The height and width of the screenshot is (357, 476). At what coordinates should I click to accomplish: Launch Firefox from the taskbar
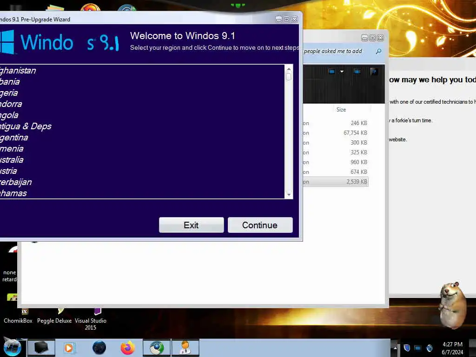point(128,348)
